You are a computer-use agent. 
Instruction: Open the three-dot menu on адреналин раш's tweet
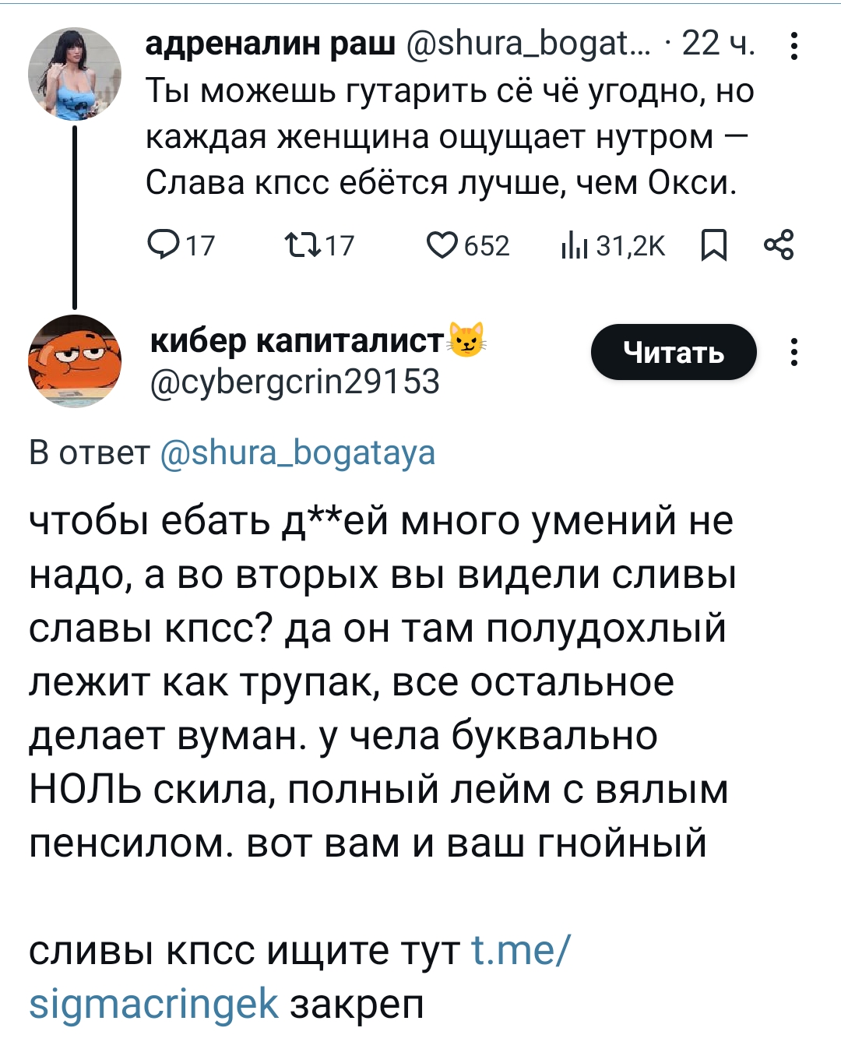(x=793, y=46)
